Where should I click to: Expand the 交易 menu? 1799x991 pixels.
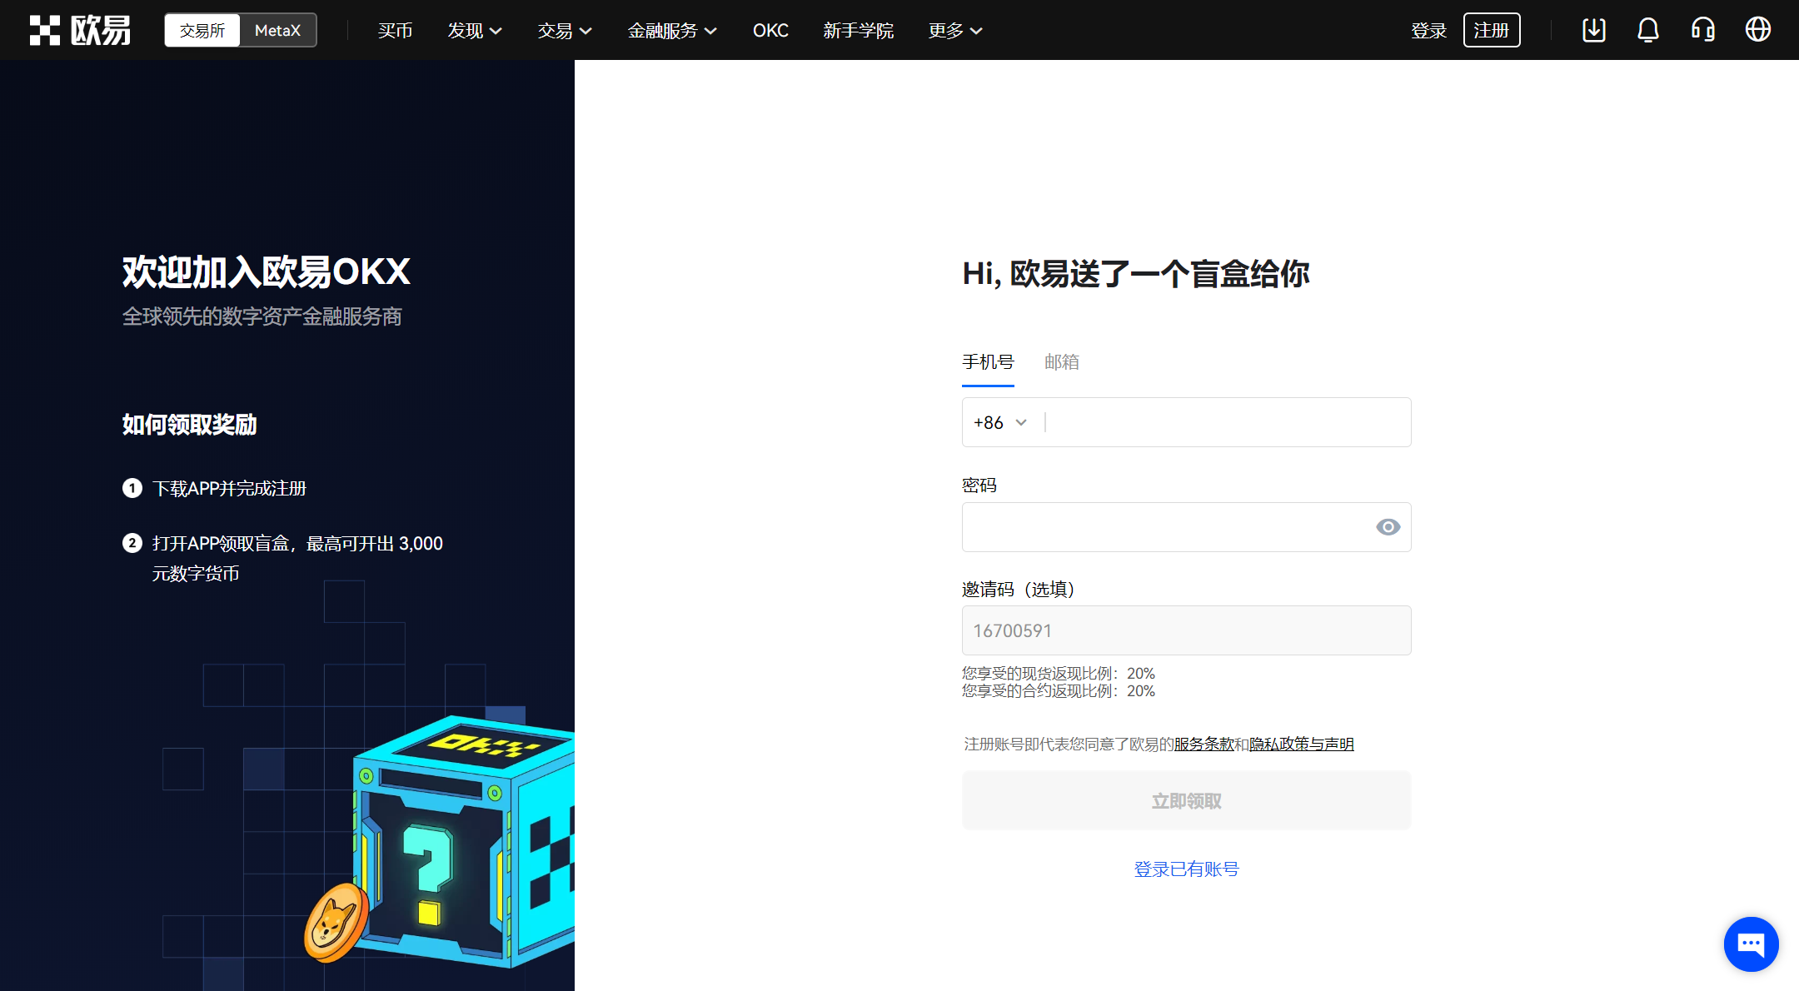point(565,31)
